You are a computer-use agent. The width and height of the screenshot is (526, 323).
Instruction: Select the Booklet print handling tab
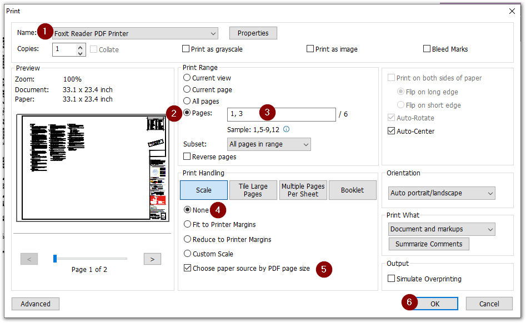coord(352,190)
